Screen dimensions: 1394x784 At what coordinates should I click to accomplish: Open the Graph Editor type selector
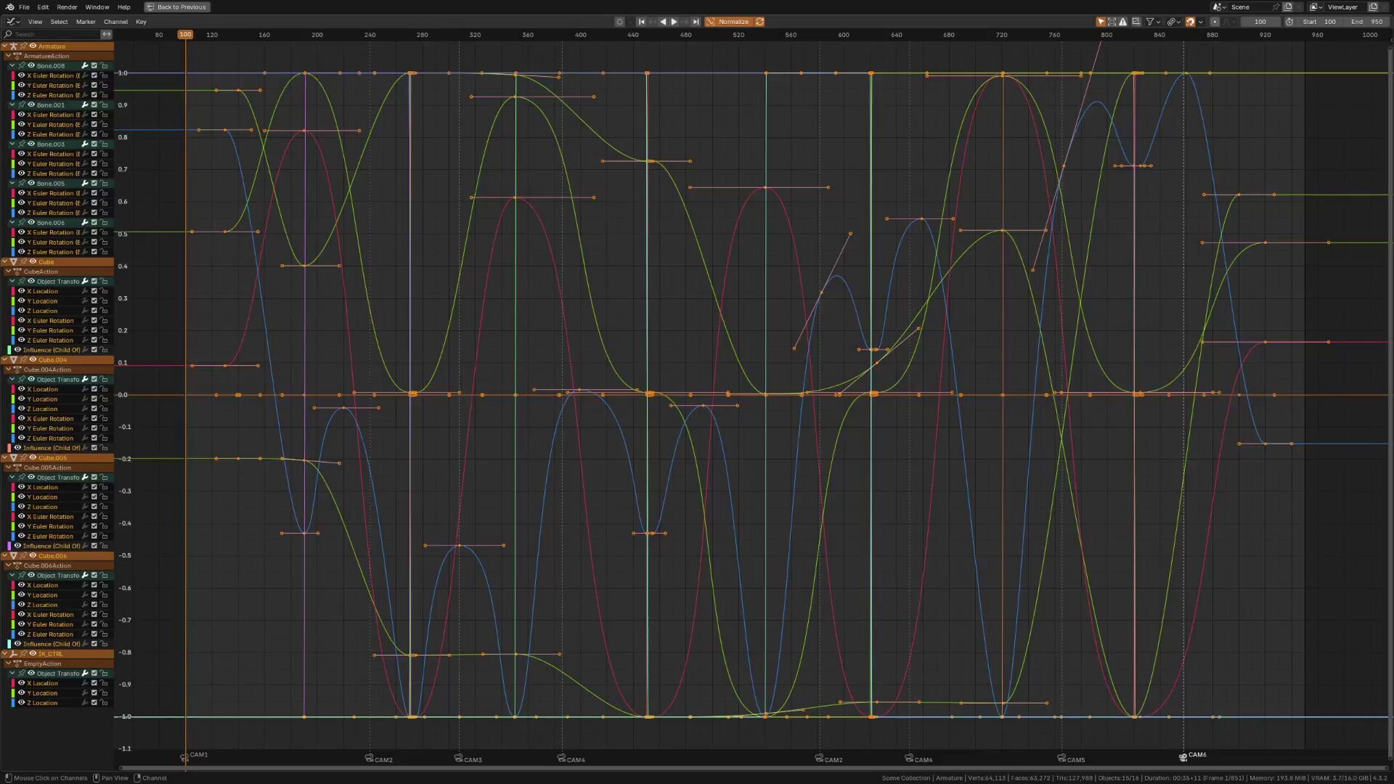[x=13, y=22]
